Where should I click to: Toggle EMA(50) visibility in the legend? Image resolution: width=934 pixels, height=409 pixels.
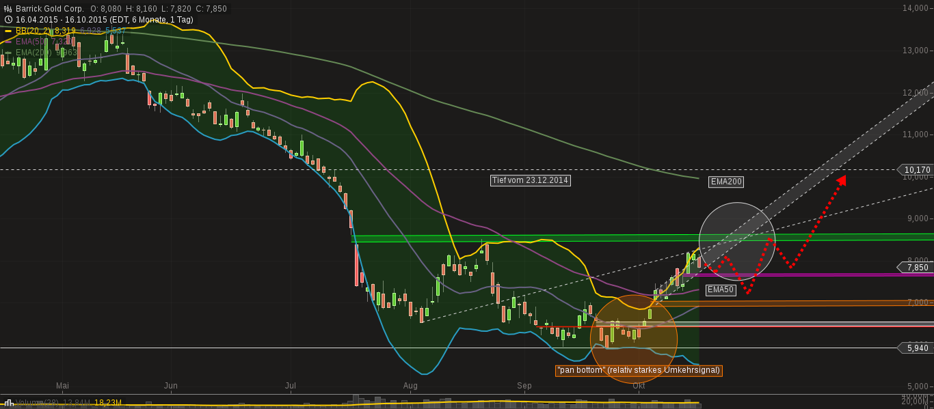[31, 42]
